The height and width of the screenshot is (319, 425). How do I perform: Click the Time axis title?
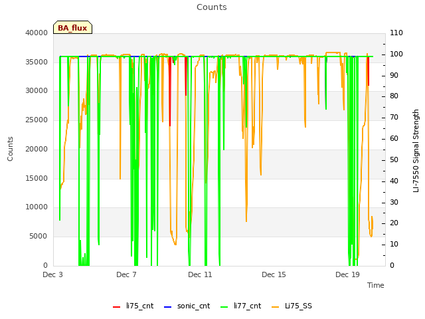click(x=376, y=285)
